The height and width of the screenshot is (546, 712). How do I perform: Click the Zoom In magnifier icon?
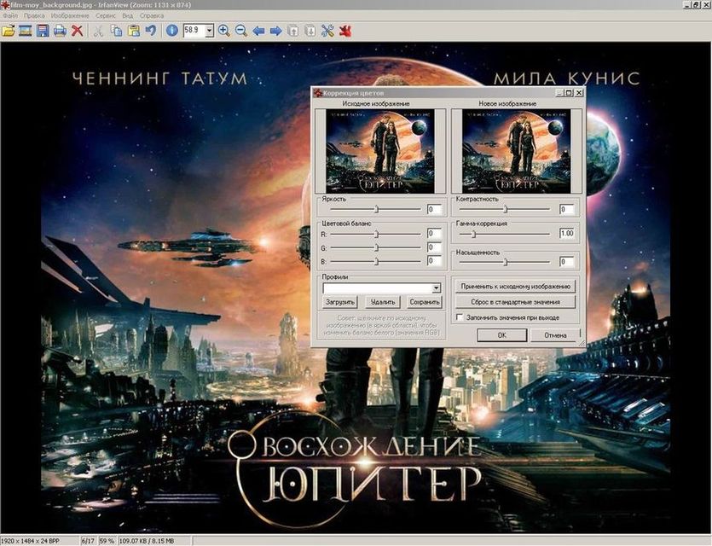click(x=224, y=31)
